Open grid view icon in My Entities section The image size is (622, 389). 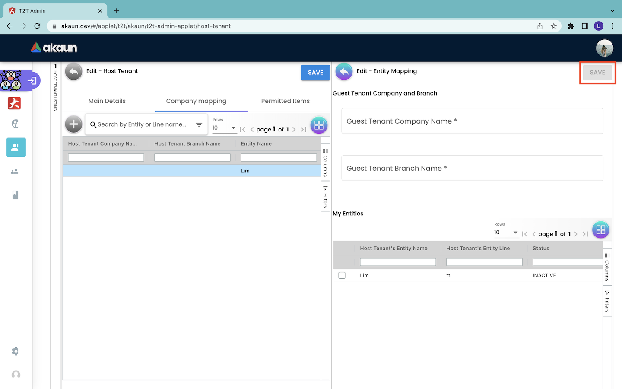[x=600, y=230]
